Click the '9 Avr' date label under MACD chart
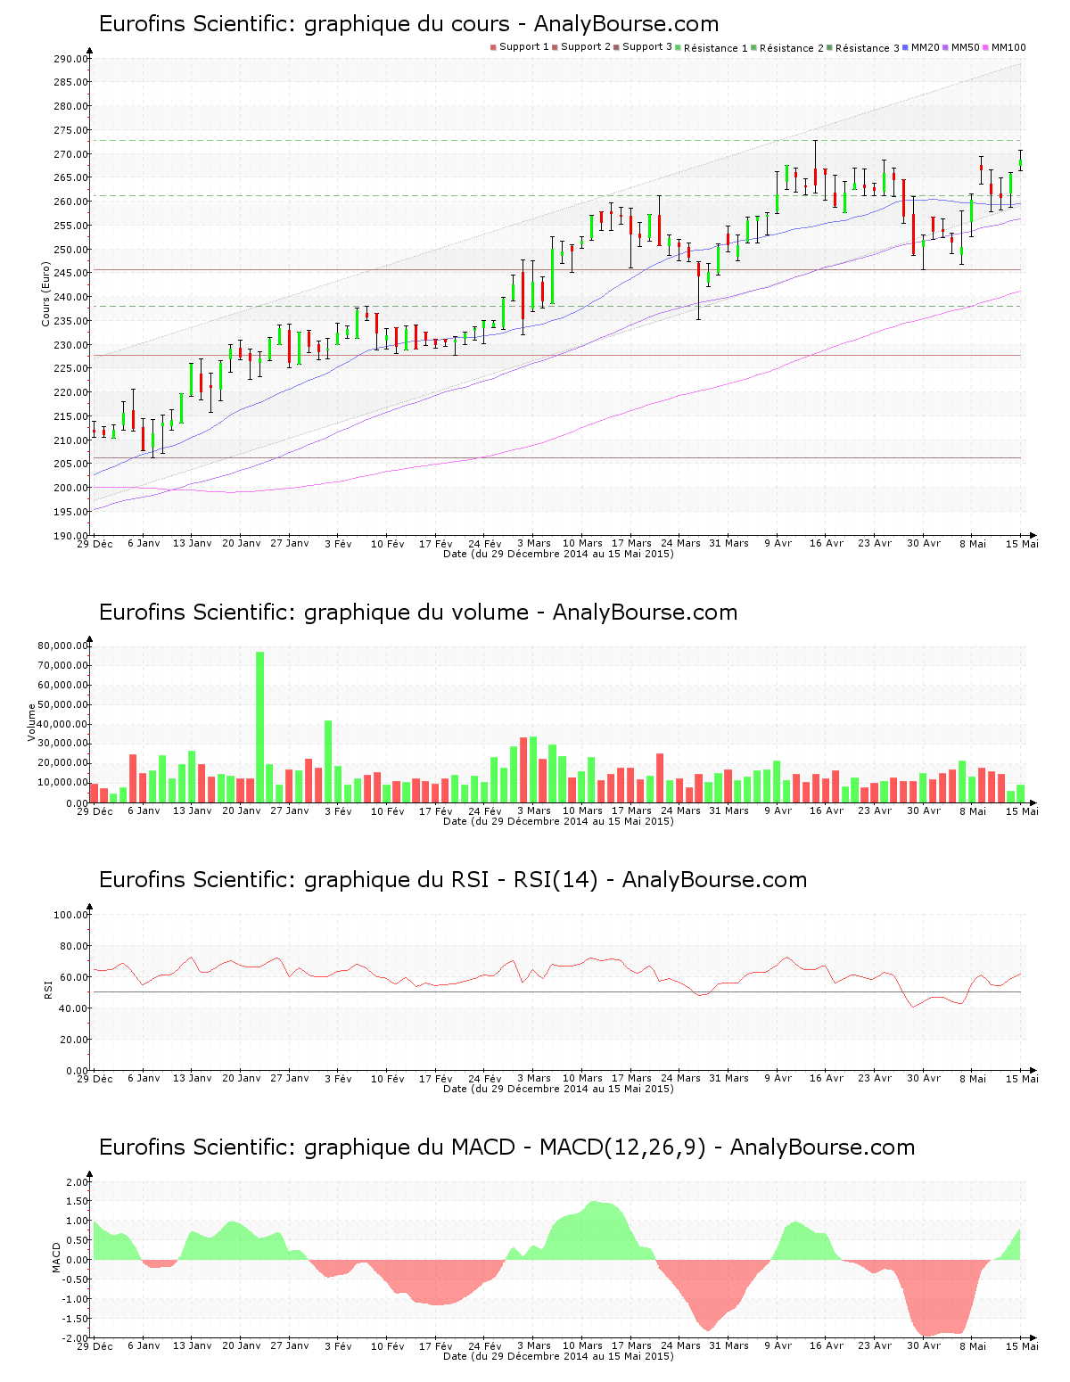 click(x=778, y=1345)
